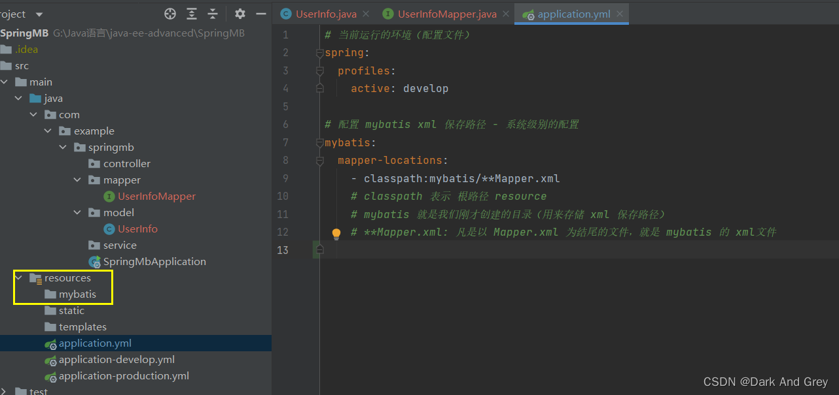Click line number 13 in gutter

(x=282, y=250)
